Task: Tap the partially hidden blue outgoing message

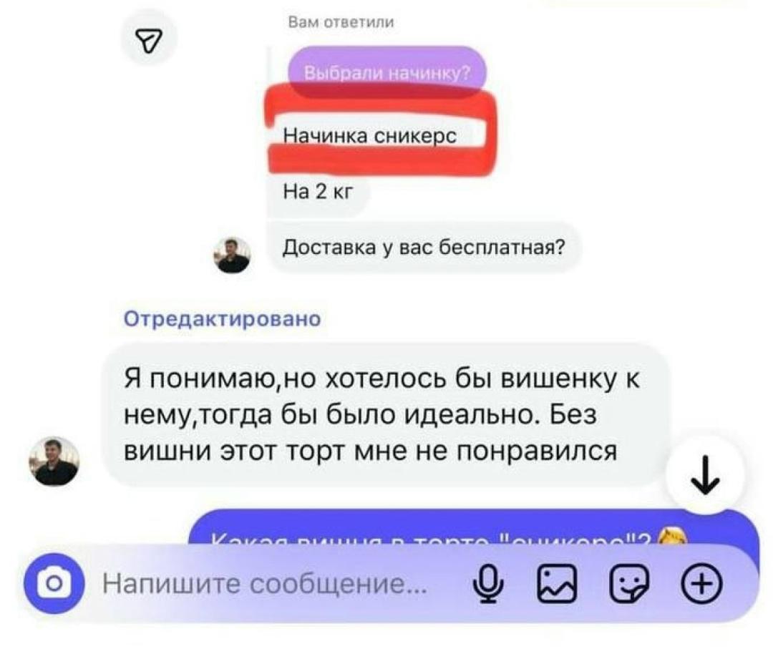Action: (x=475, y=529)
